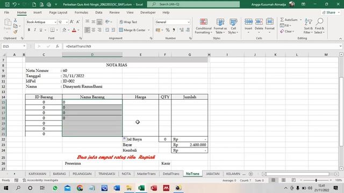Open Conditional Formatting

coord(203,26)
